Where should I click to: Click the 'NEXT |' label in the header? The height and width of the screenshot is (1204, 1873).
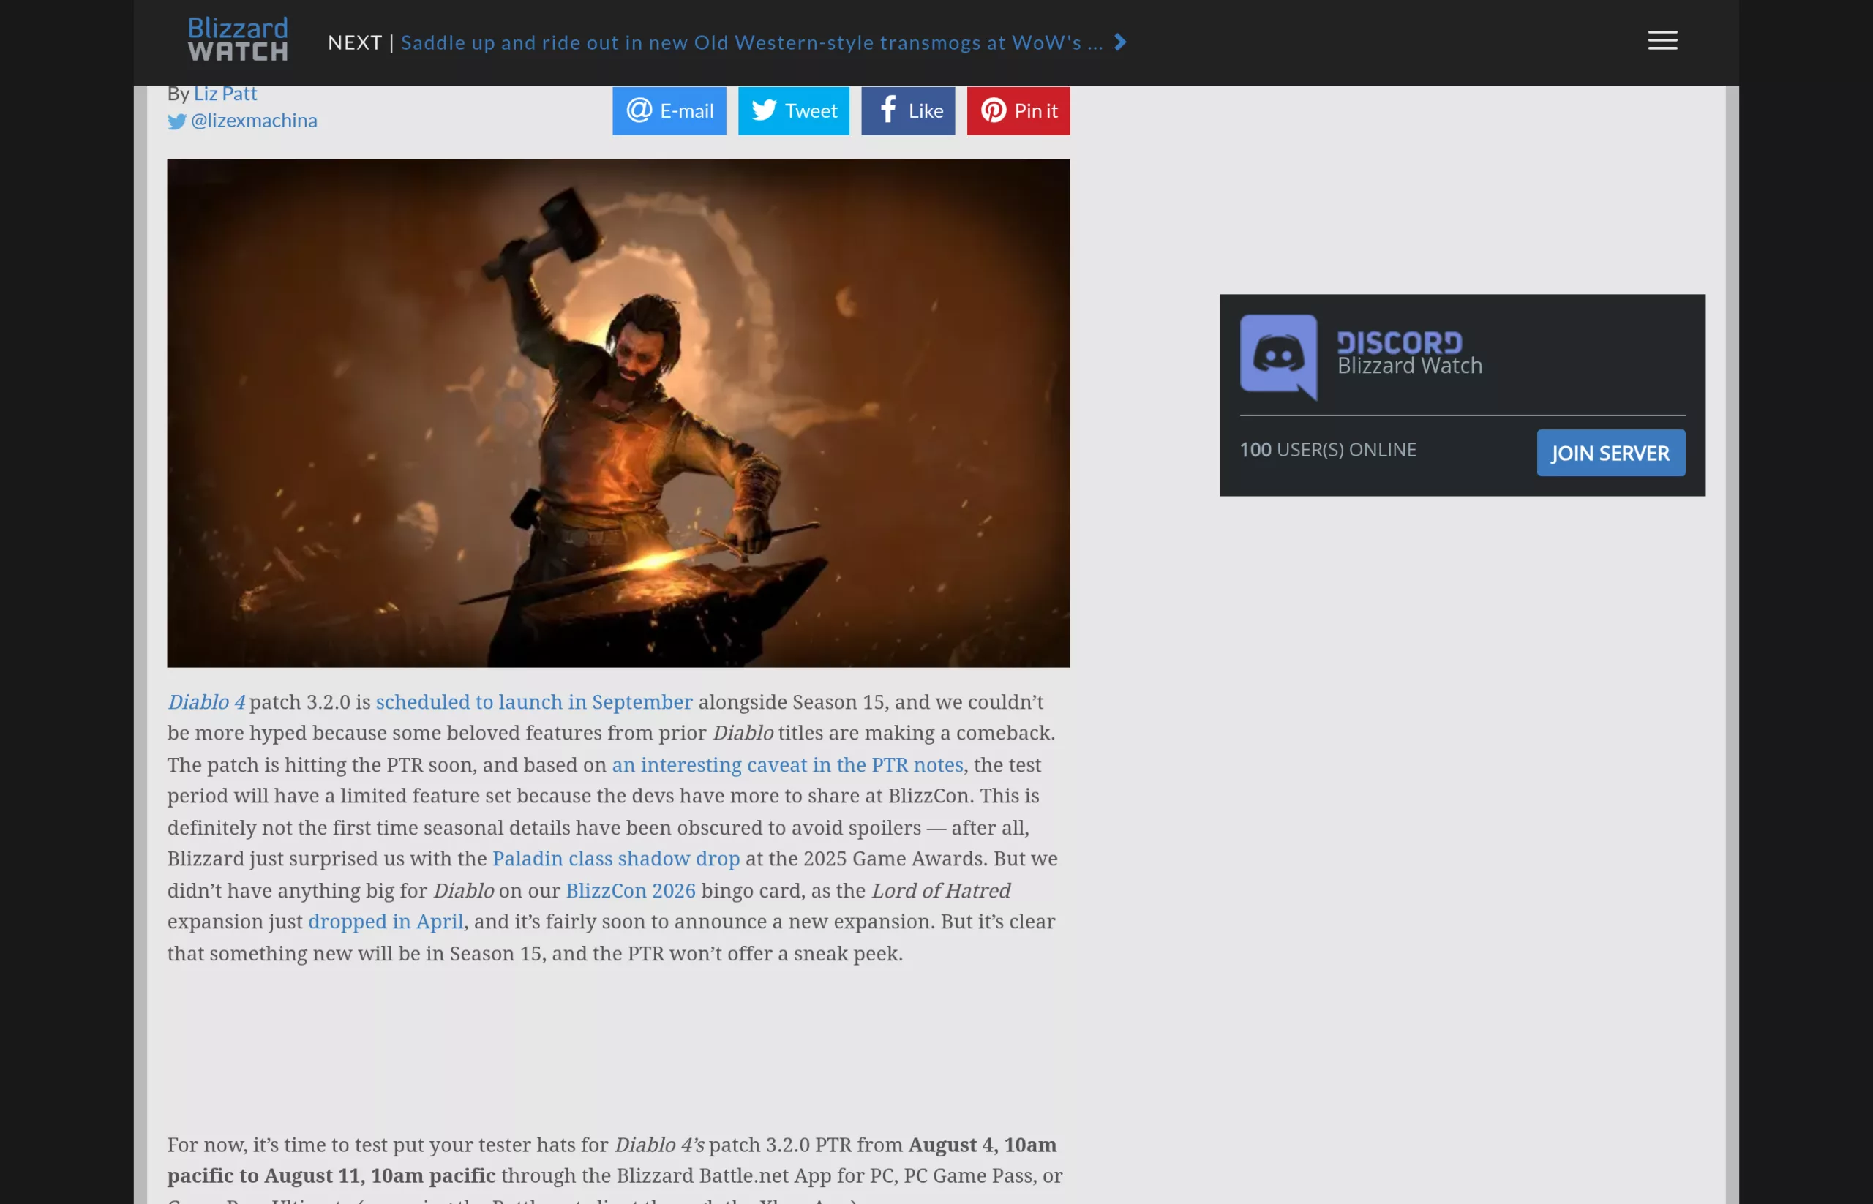coord(360,42)
